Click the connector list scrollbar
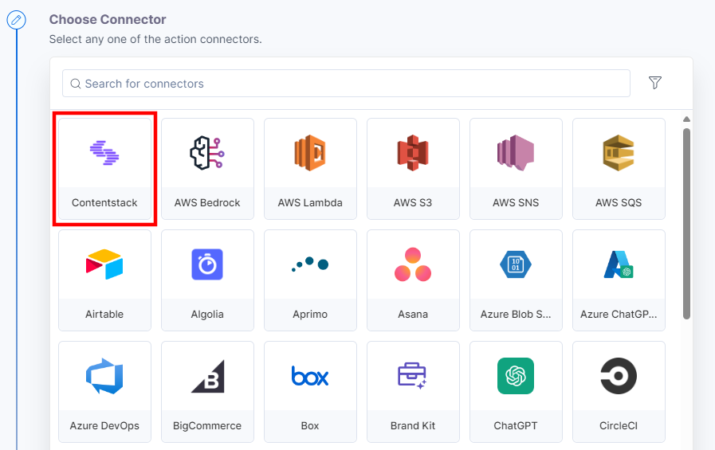715x450 pixels. click(686, 223)
